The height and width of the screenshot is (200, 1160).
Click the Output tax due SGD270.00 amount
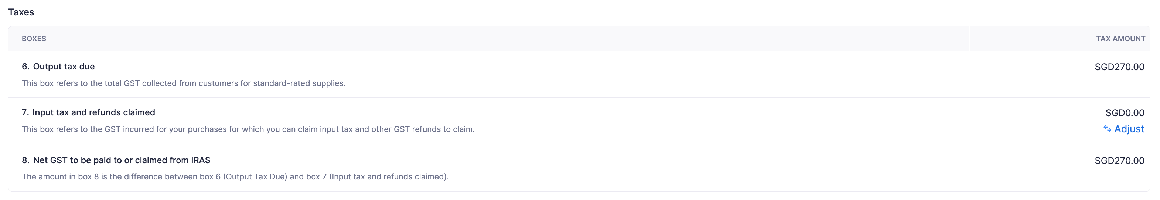click(x=1119, y=67)
